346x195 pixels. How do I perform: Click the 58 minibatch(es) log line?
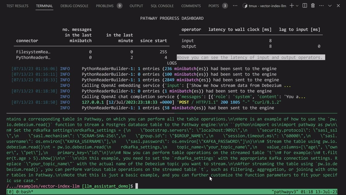(x=178, y=108)
